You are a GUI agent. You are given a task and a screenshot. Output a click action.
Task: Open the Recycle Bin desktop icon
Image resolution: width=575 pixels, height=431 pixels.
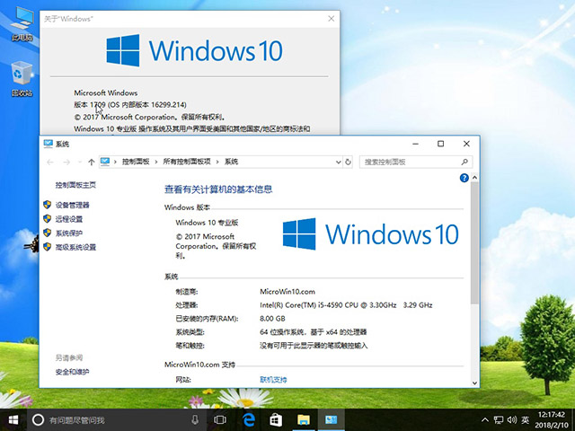click(22, 79)
